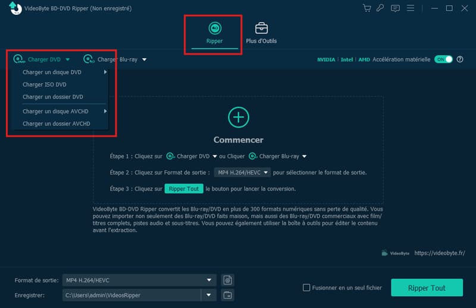Select Charger un dossier DVD

point(53,97)
